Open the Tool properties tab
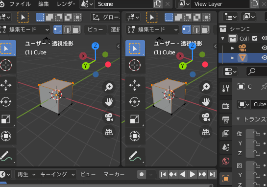The width and height of the screenshot is (267, 187). 226,88
